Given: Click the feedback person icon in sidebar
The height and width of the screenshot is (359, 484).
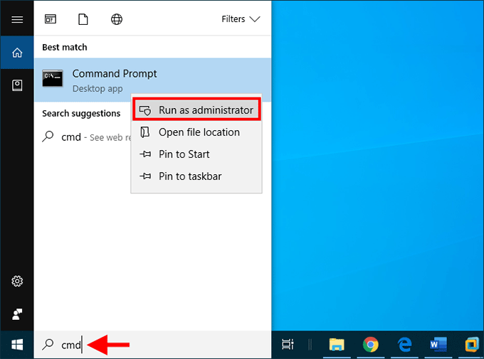Looking at the screenshot, I should pyautogui.click(x=17, y=314).
